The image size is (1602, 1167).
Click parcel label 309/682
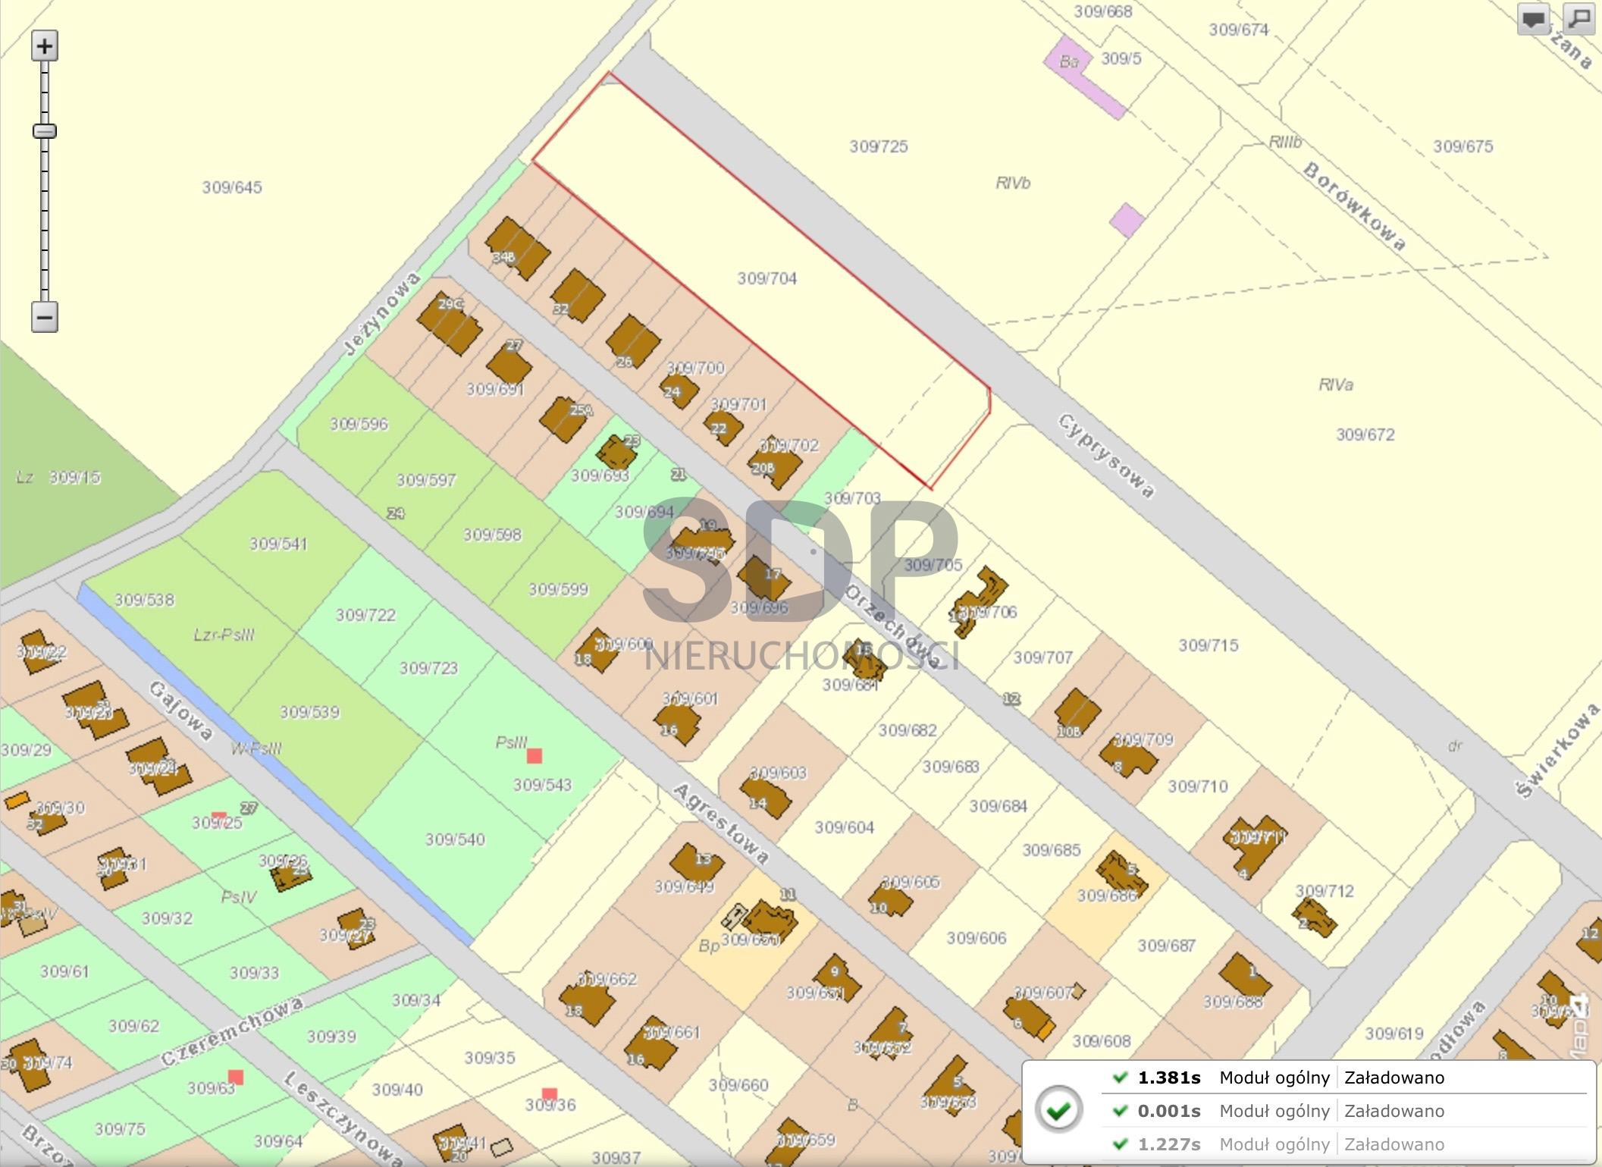click(908, 730)
